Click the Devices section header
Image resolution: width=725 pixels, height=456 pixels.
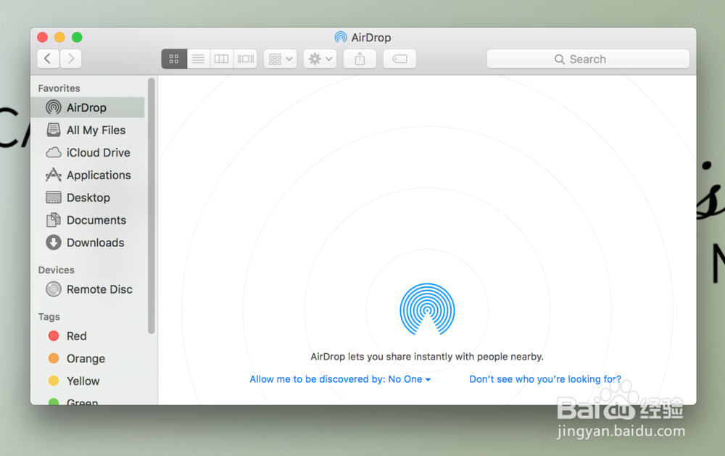click(x=56, y=270)
